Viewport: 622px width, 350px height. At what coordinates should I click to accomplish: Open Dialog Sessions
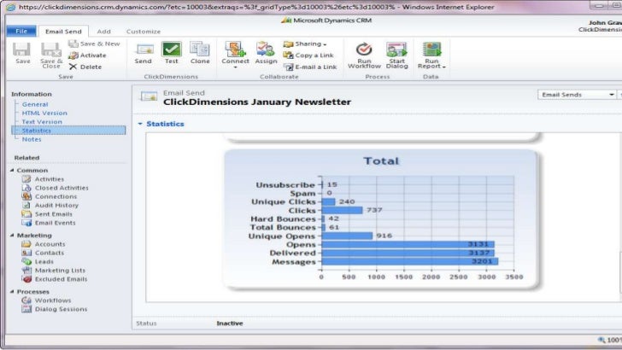coord(61,309)
